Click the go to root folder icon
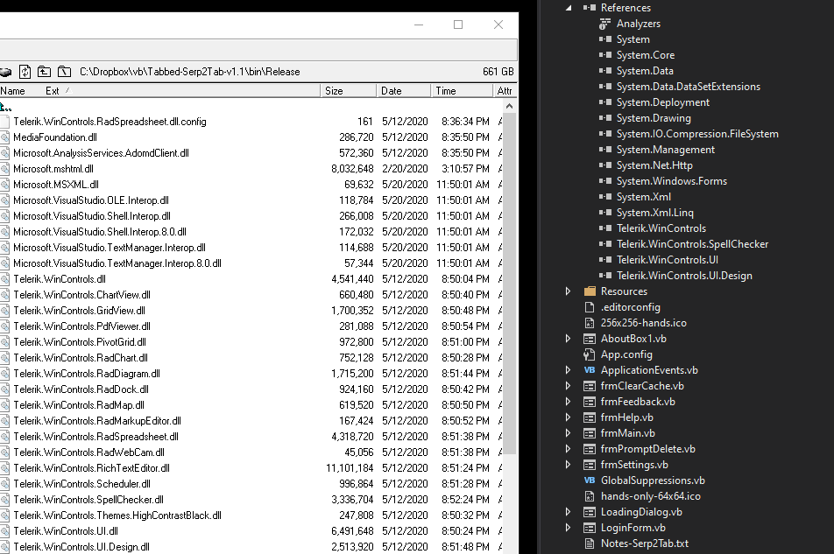The image size is (834, 554). click(x=64, y=72)
